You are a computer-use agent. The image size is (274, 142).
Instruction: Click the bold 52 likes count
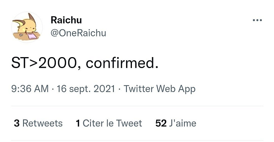tap(161, 123)
